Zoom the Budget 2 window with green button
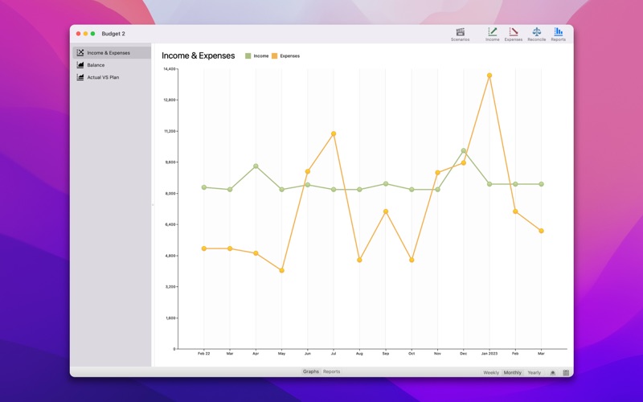The width and height of the screenshot is (643, 402). pyautogui.click(x=93, y=34)
